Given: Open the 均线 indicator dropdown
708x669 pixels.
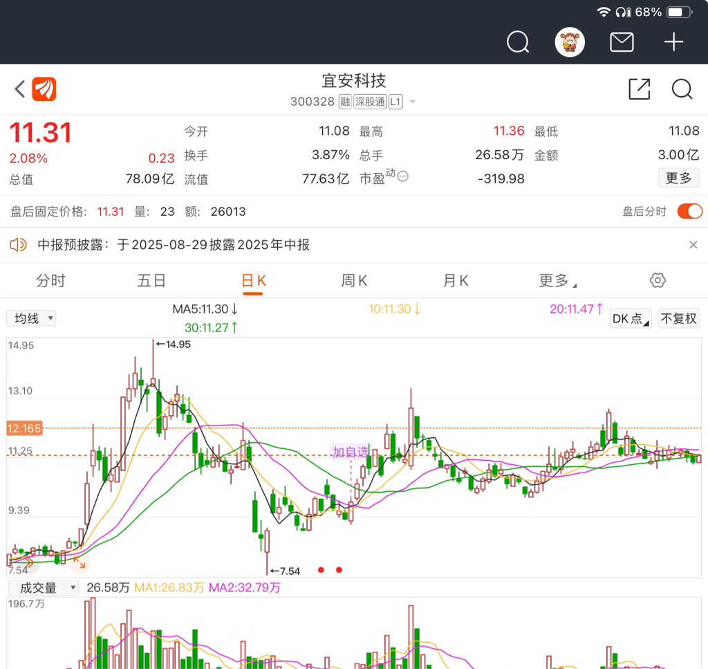Looking at the screenshot, I should pos(31,318).
